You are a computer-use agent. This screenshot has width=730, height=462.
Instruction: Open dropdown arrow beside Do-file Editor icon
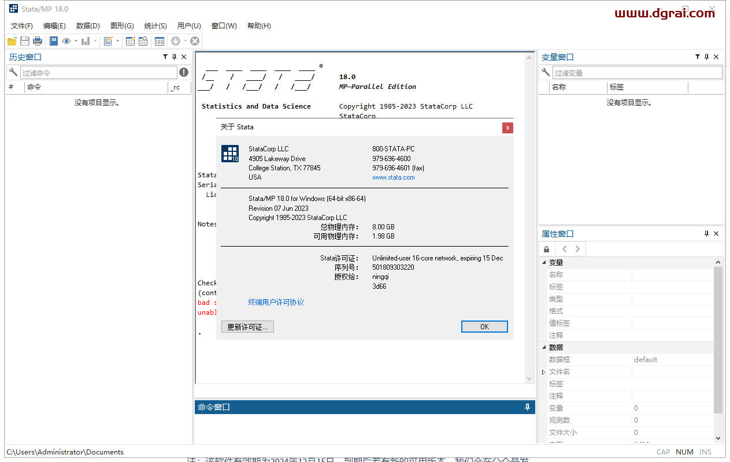point(118,41)
